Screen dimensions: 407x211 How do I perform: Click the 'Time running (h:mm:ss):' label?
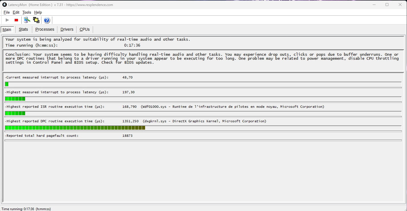coord(31,45)
